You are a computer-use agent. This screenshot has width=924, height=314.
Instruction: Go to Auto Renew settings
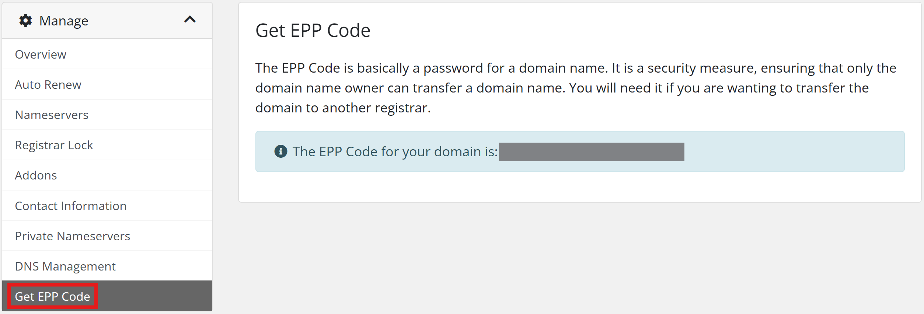click(x=48, y=85)
